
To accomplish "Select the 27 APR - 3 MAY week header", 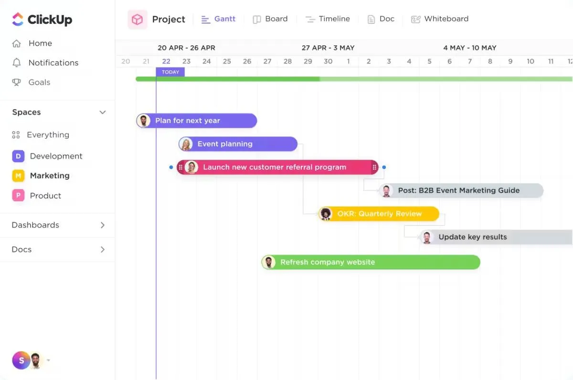I will tap(328, 48).
